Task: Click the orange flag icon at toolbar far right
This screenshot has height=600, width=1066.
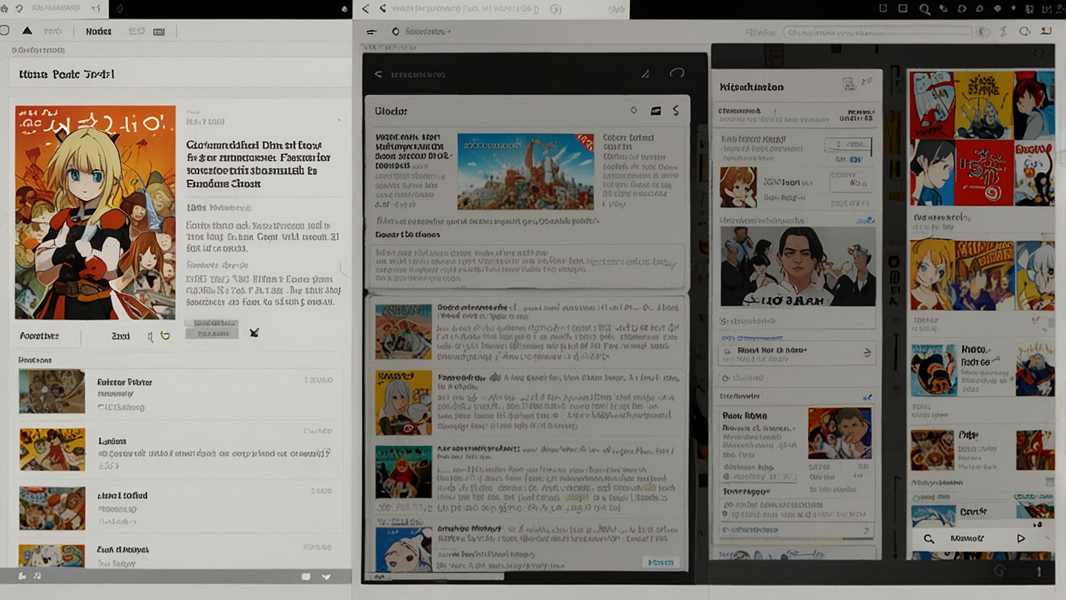Action: tap(1046, 31)
